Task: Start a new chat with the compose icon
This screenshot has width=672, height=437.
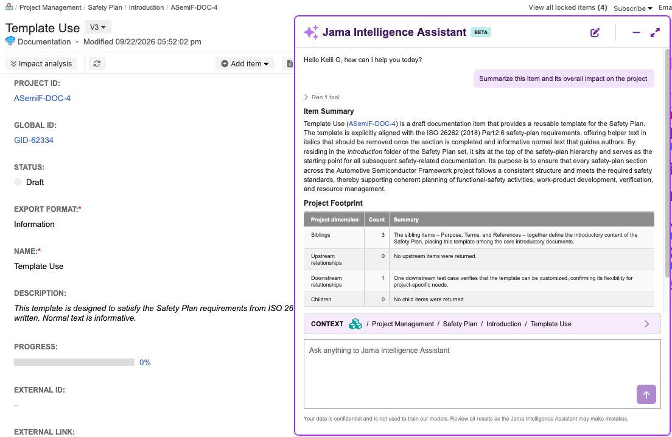Action: pos(595,32)
